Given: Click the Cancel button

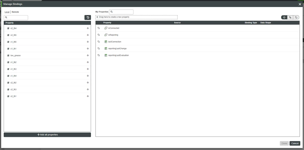Looking at the screenshot, I should (x=295, y=143).
